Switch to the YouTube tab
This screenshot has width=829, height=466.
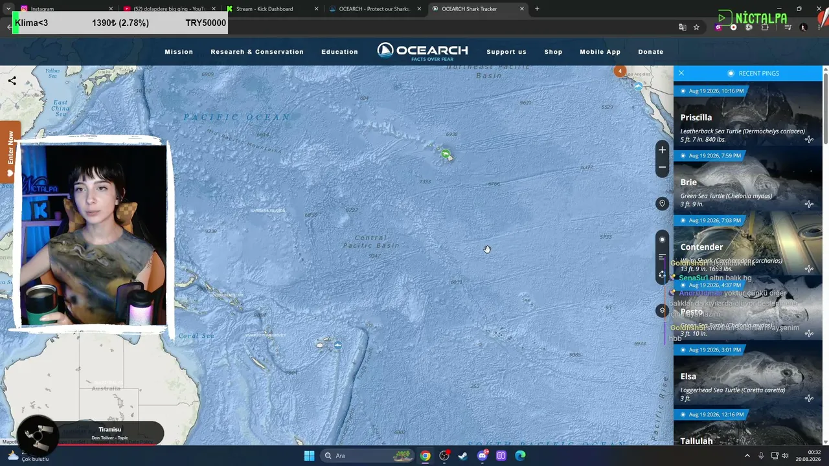click(x=170, y=8)
